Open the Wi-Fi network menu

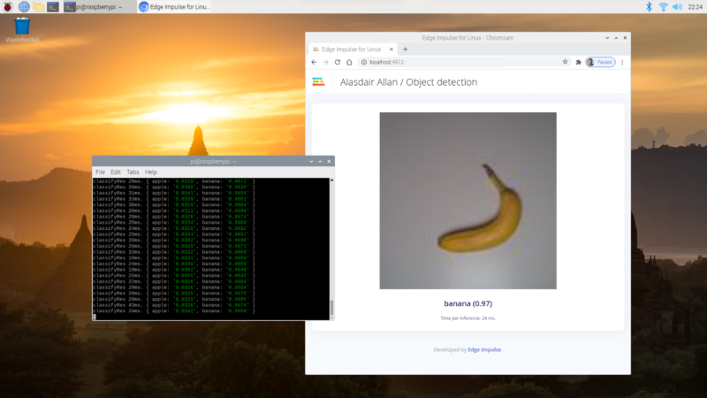tap(663, 7)
